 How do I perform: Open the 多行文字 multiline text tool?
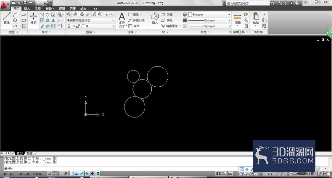[122, 20]
